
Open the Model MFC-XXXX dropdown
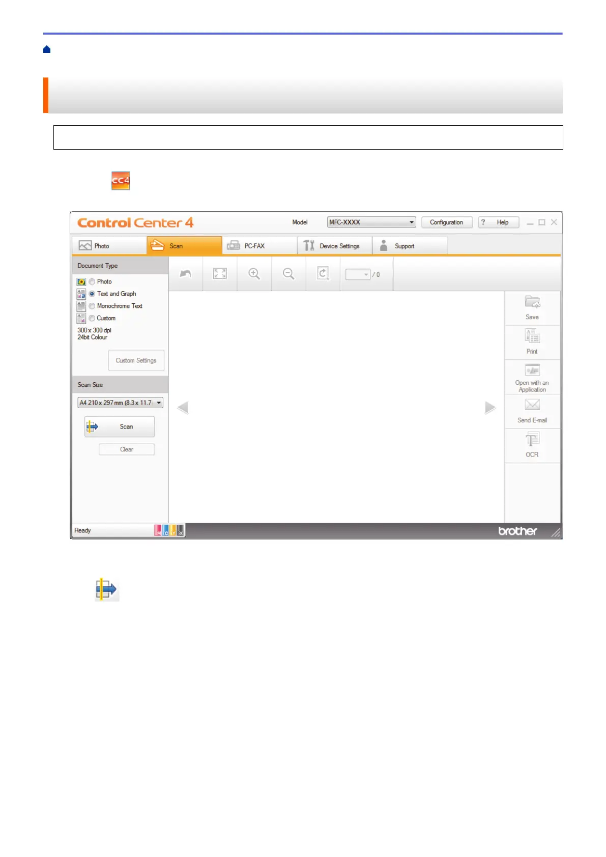coord(371,222)
